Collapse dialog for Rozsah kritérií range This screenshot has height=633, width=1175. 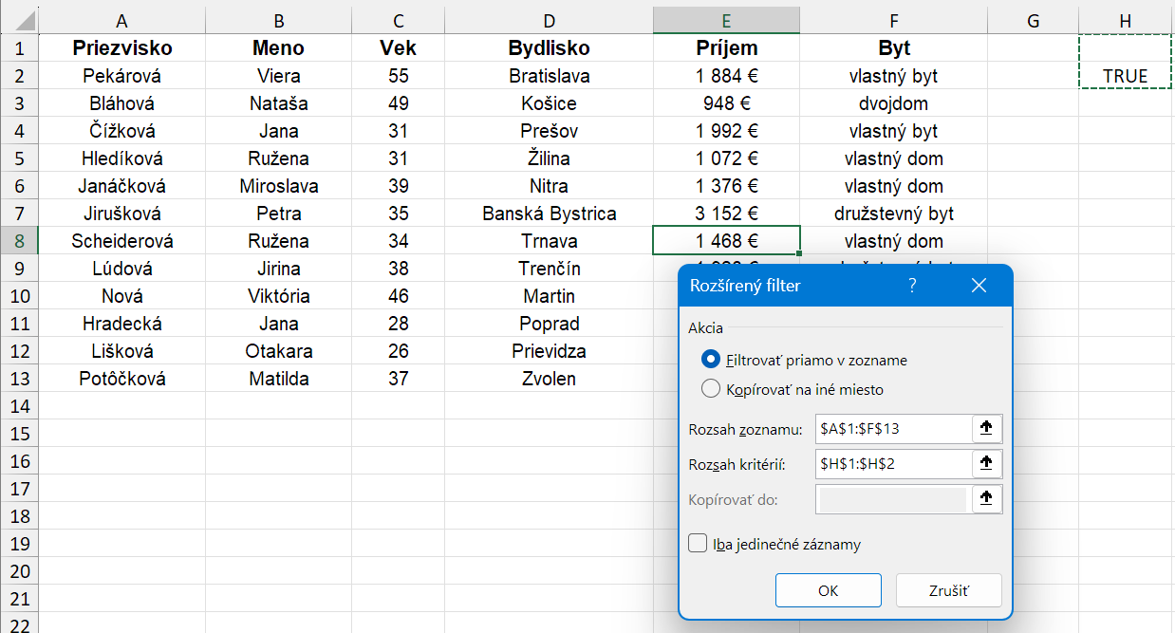(986, 464)
